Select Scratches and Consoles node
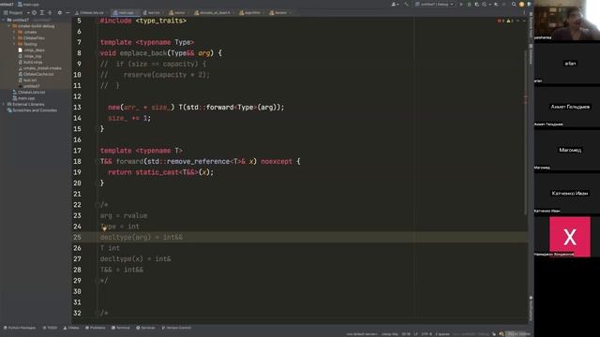 click(35, 110)
